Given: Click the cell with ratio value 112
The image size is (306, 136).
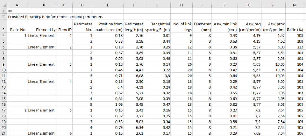Looking at the screenshot, I should [x=294, y=47].
